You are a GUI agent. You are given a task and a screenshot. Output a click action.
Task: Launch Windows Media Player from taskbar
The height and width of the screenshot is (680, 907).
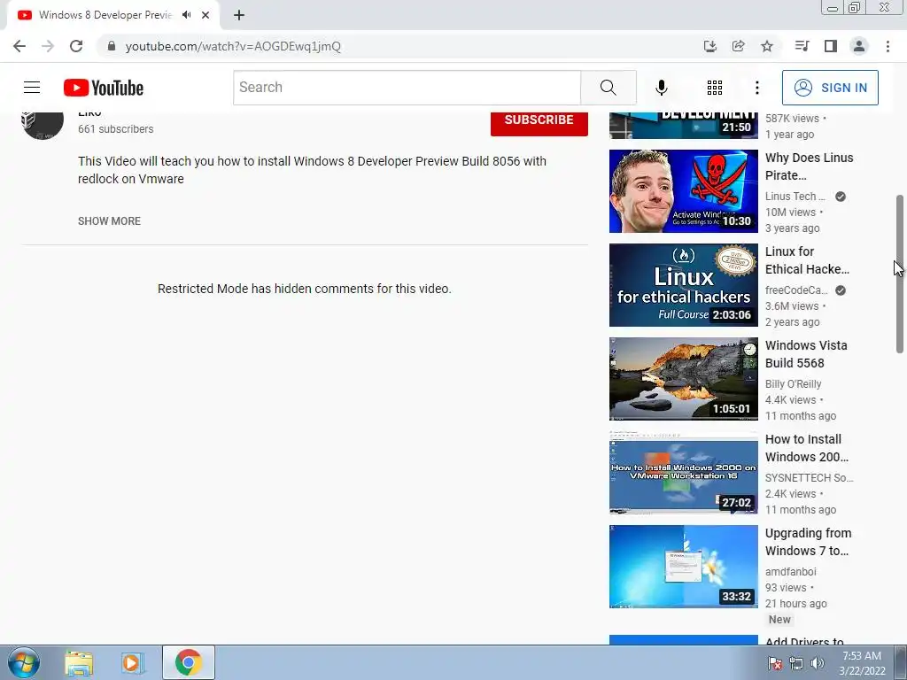(132, 663)
